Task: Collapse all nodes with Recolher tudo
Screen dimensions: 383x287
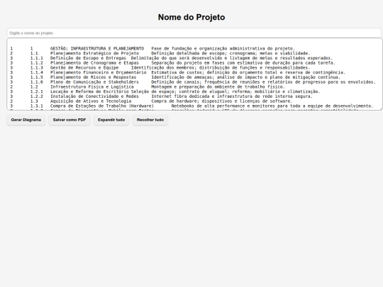Action: click(x=150, y=120)
